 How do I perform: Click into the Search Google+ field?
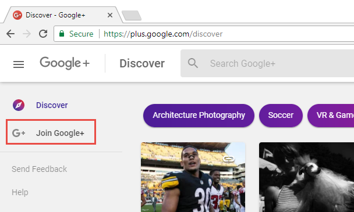click(x=267, y=63)
